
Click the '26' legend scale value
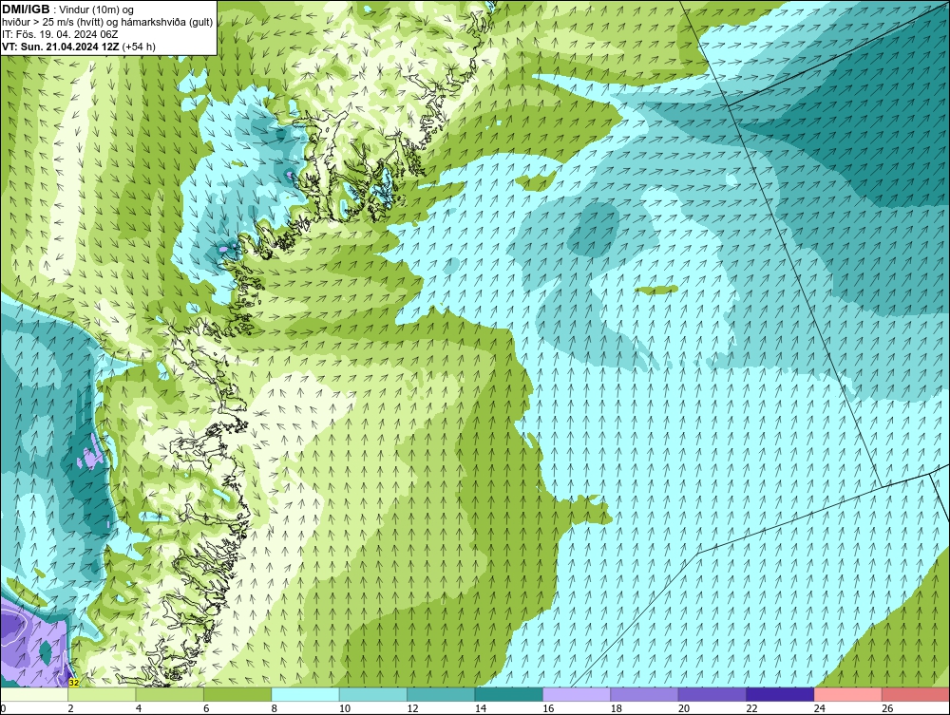tap(887, 708)
